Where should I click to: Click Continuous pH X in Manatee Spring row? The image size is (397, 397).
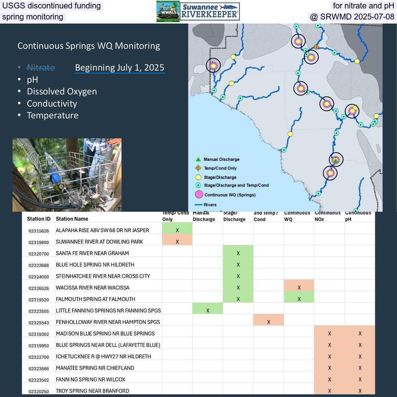(360, 366)
